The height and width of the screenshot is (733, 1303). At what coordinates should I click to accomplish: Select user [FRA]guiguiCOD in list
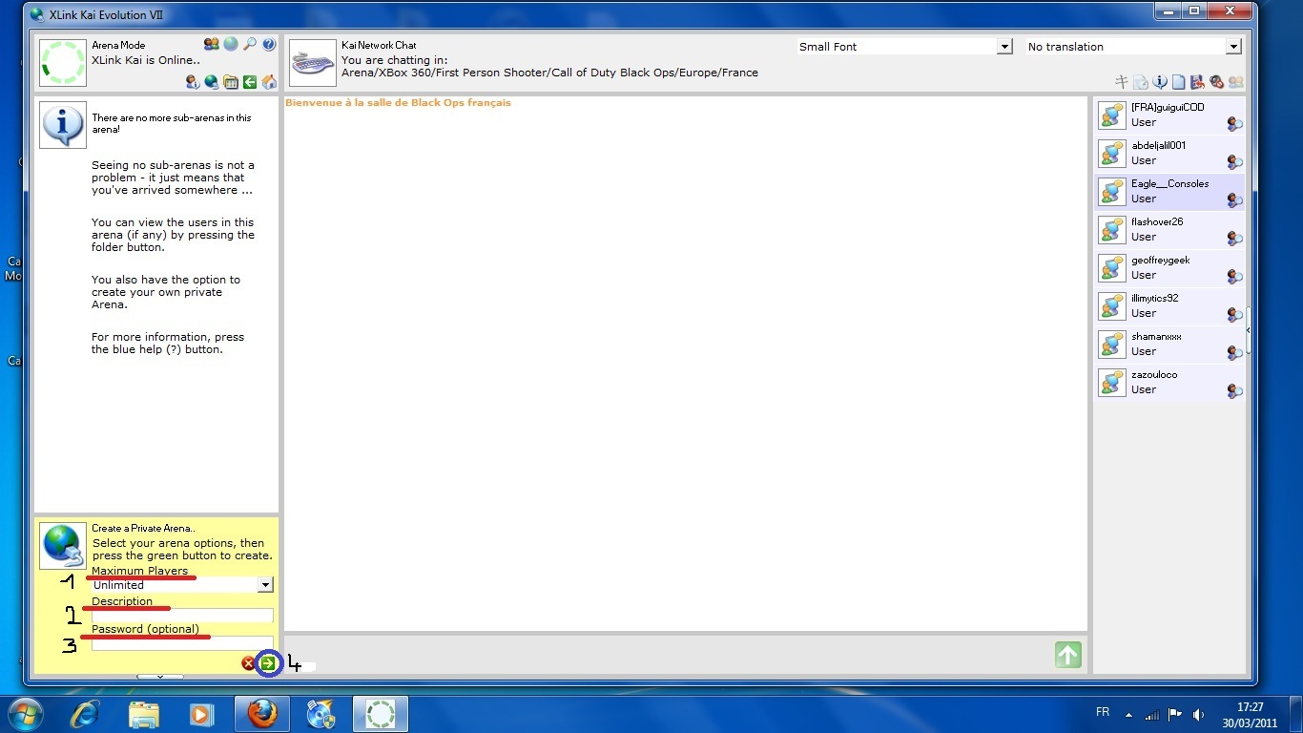tap(1170, 115)
